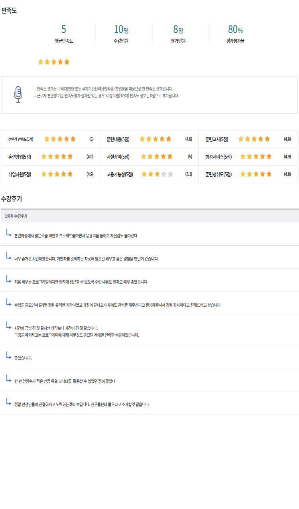
Task: Click the 취업지원 star rating
Action: tap(57, 174)
